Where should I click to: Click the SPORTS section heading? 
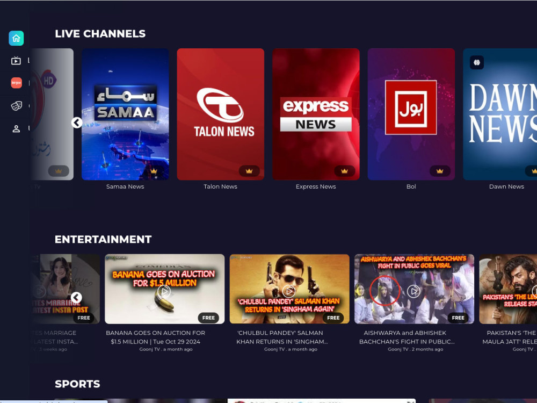click(77, 384)
